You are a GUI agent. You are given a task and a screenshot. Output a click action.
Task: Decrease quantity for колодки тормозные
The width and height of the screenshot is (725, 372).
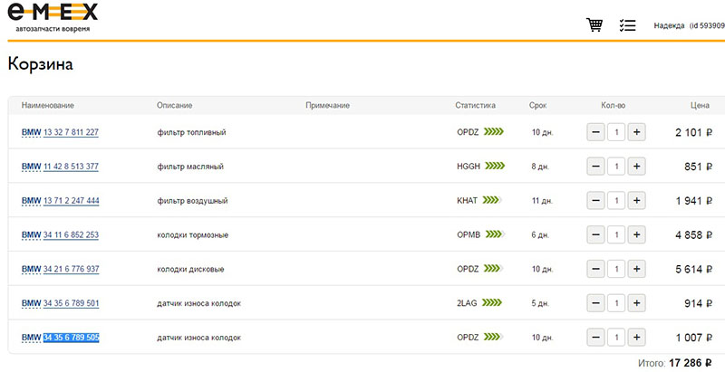coord(595,235)
